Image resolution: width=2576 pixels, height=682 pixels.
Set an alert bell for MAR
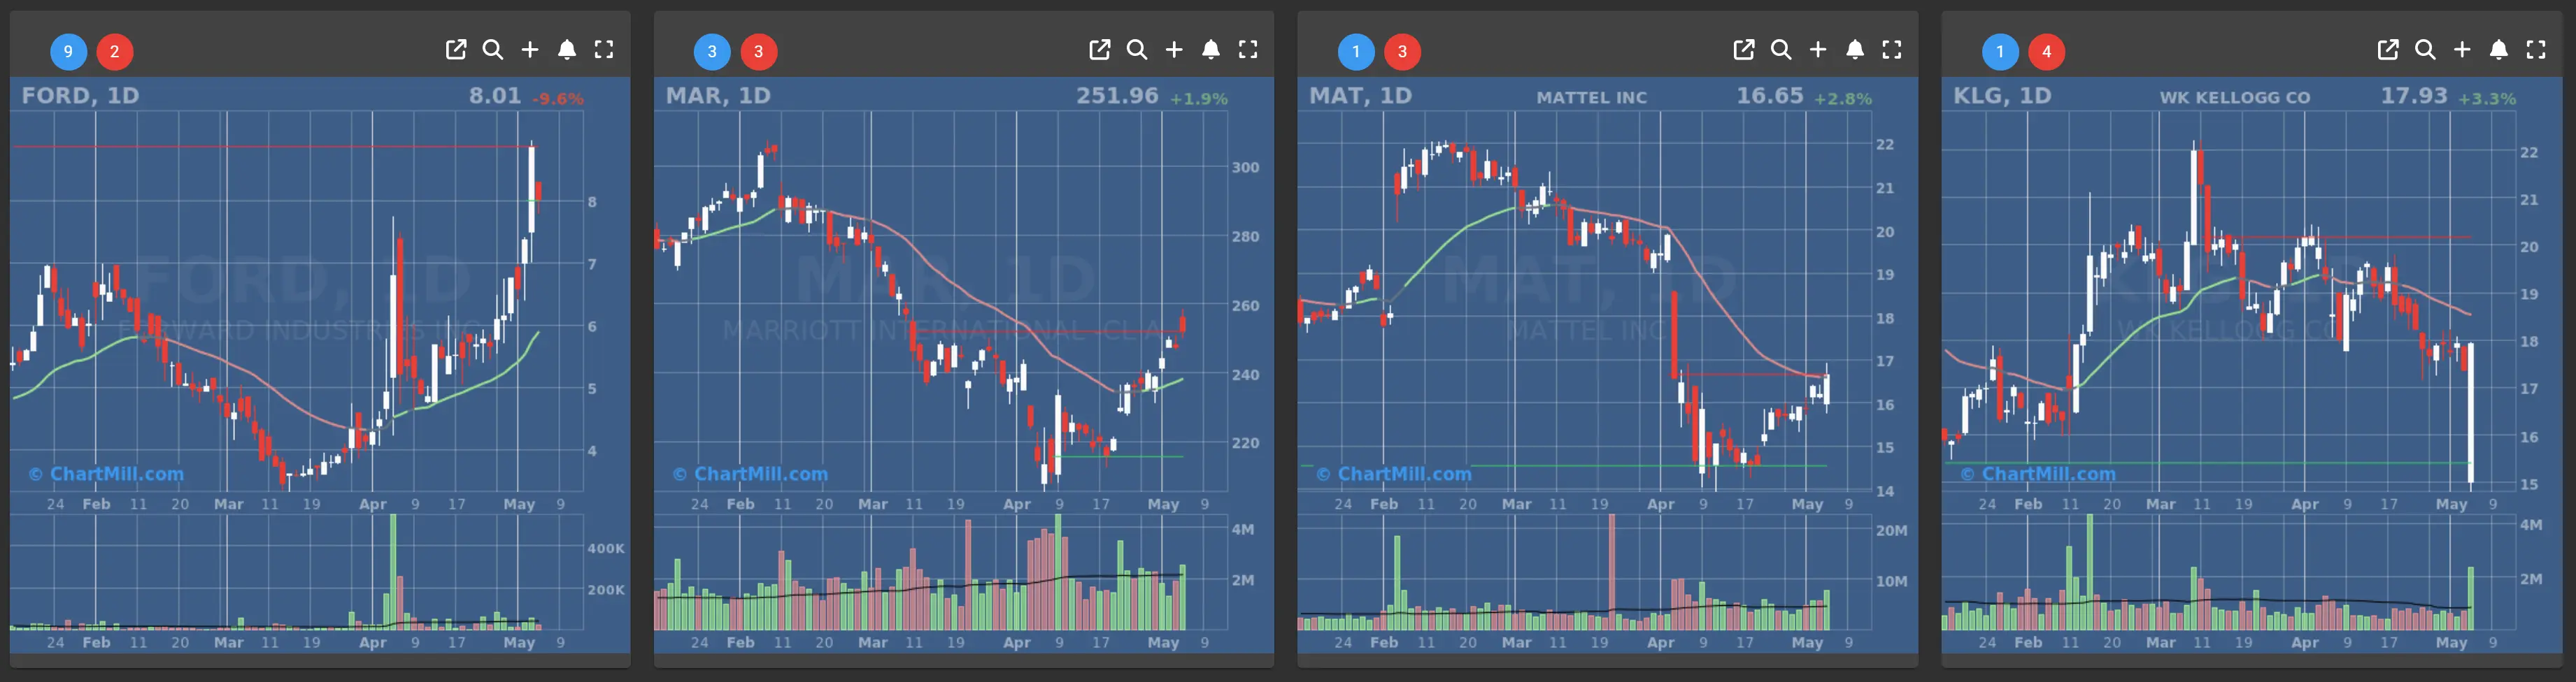coord(1211,49)
